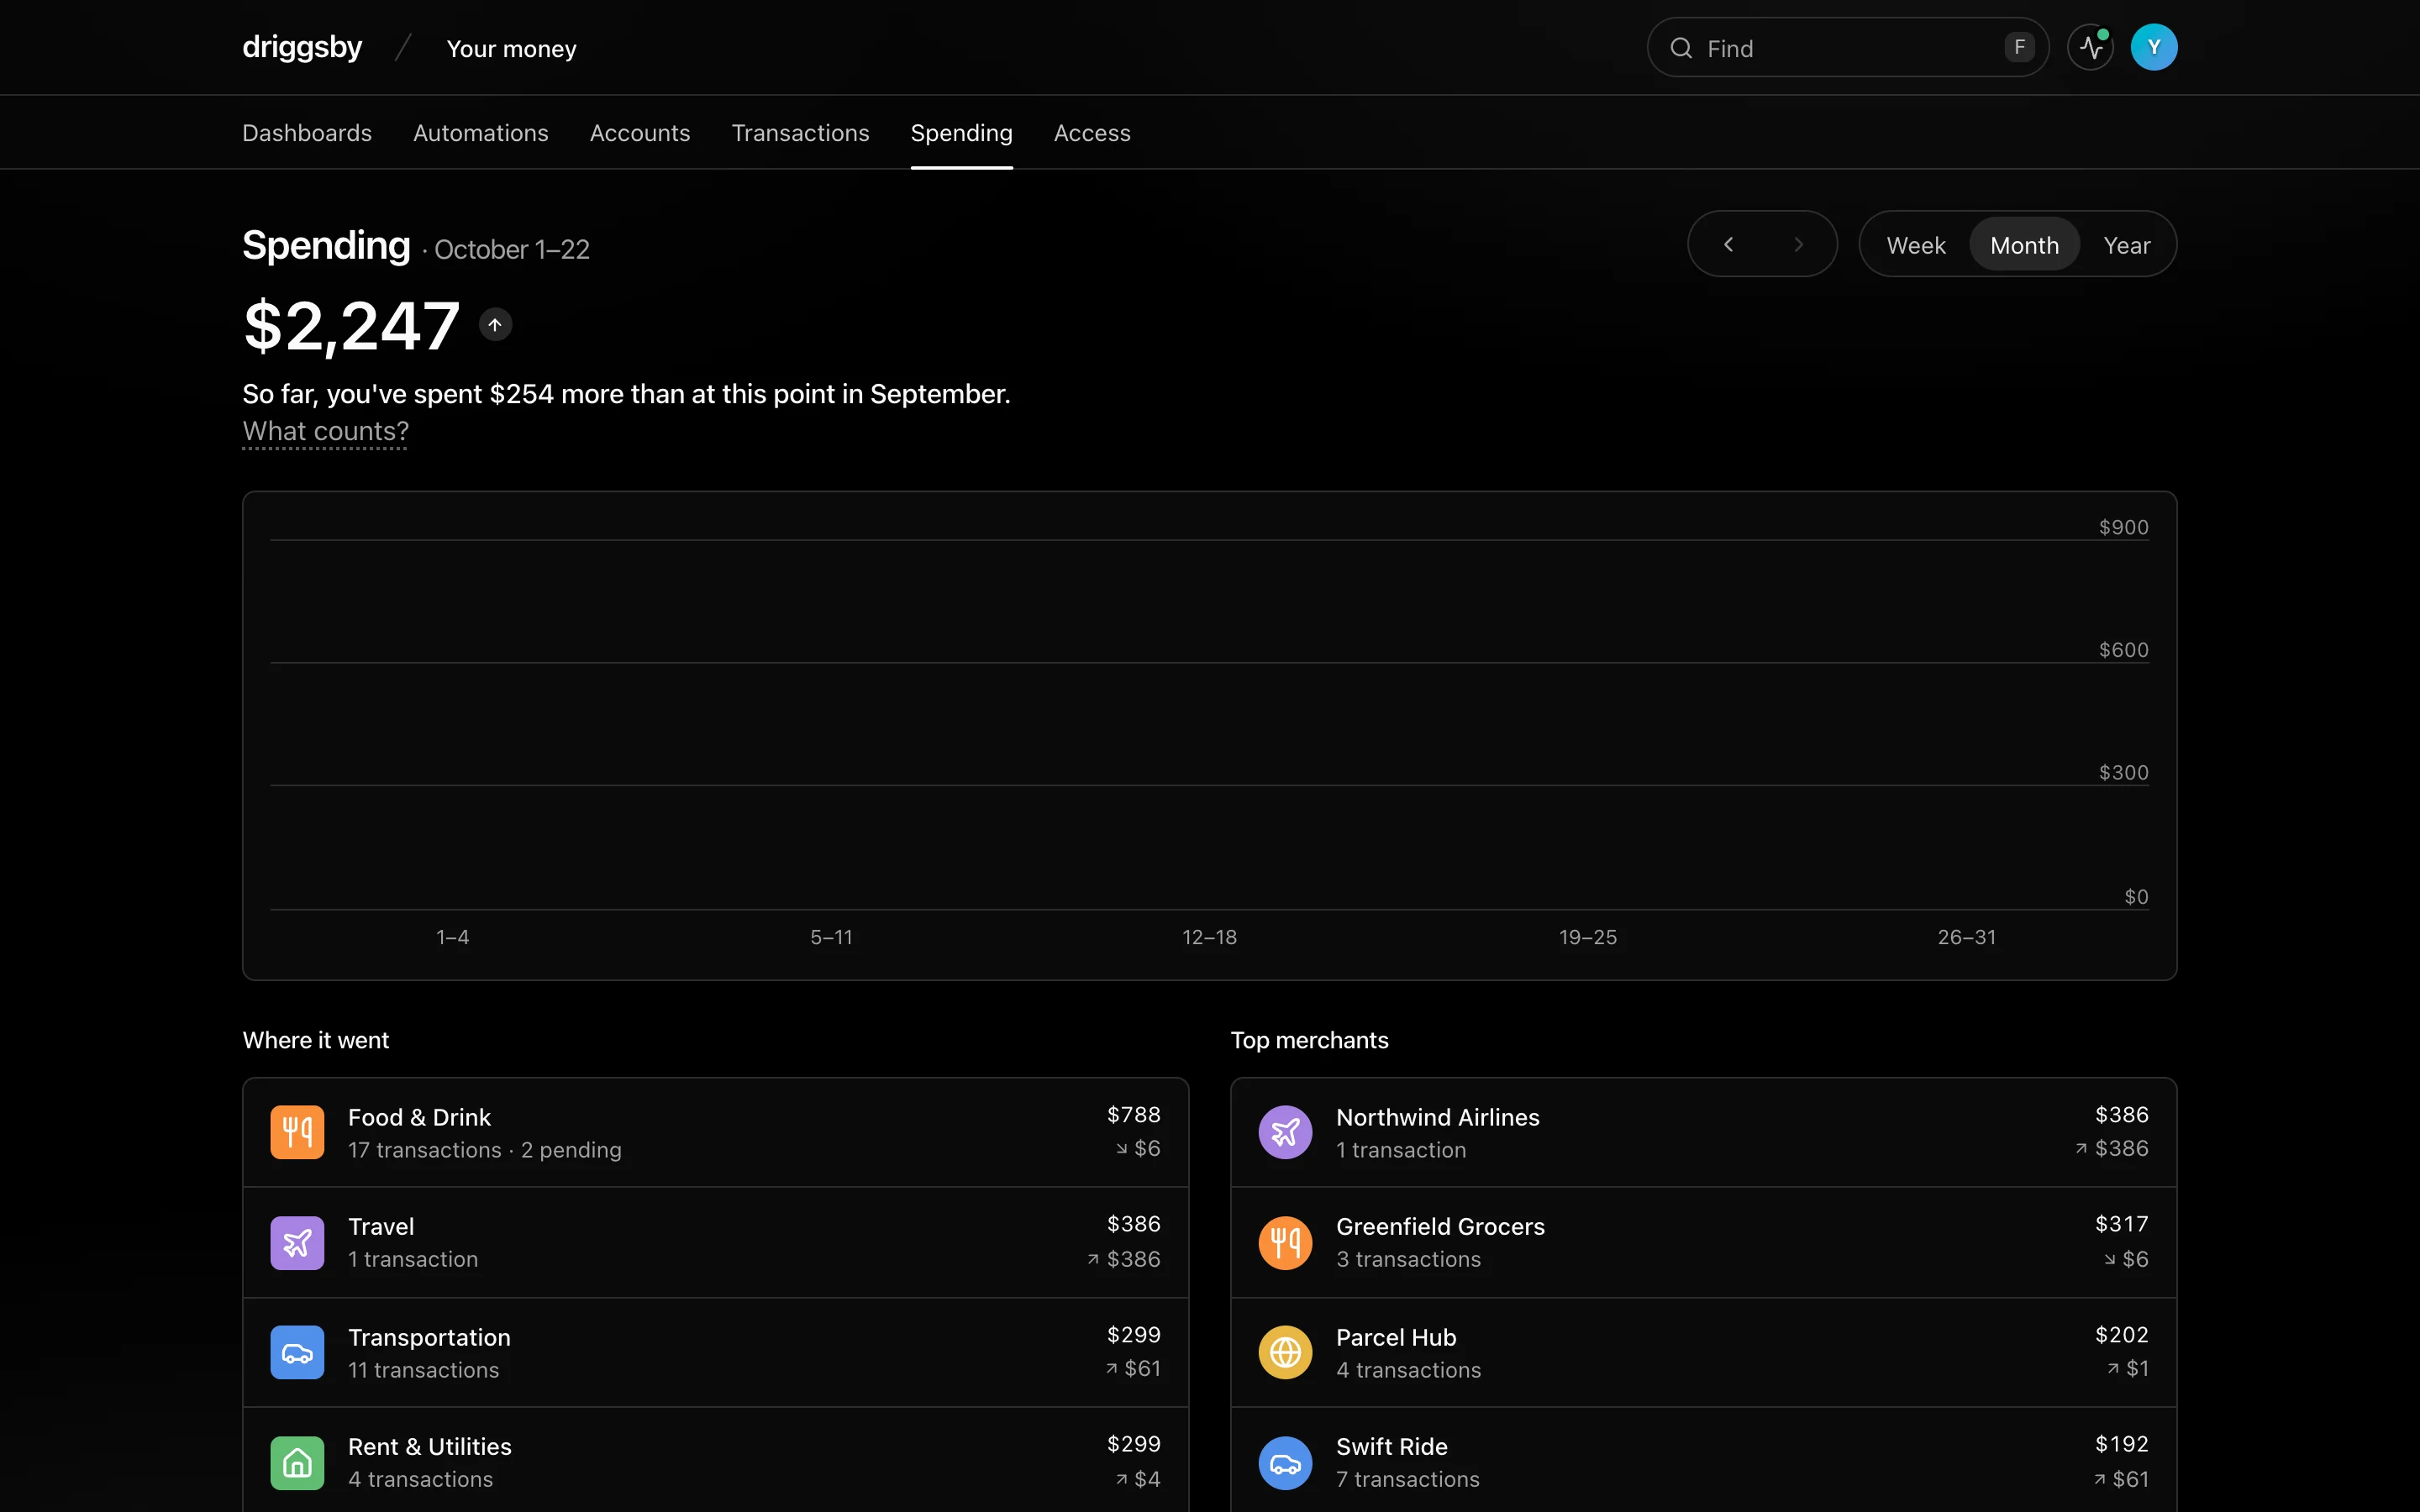Open the Transactions tab
This screenshot has width=2420, height=1512.
pyautogui.click(x=800, y=133)
